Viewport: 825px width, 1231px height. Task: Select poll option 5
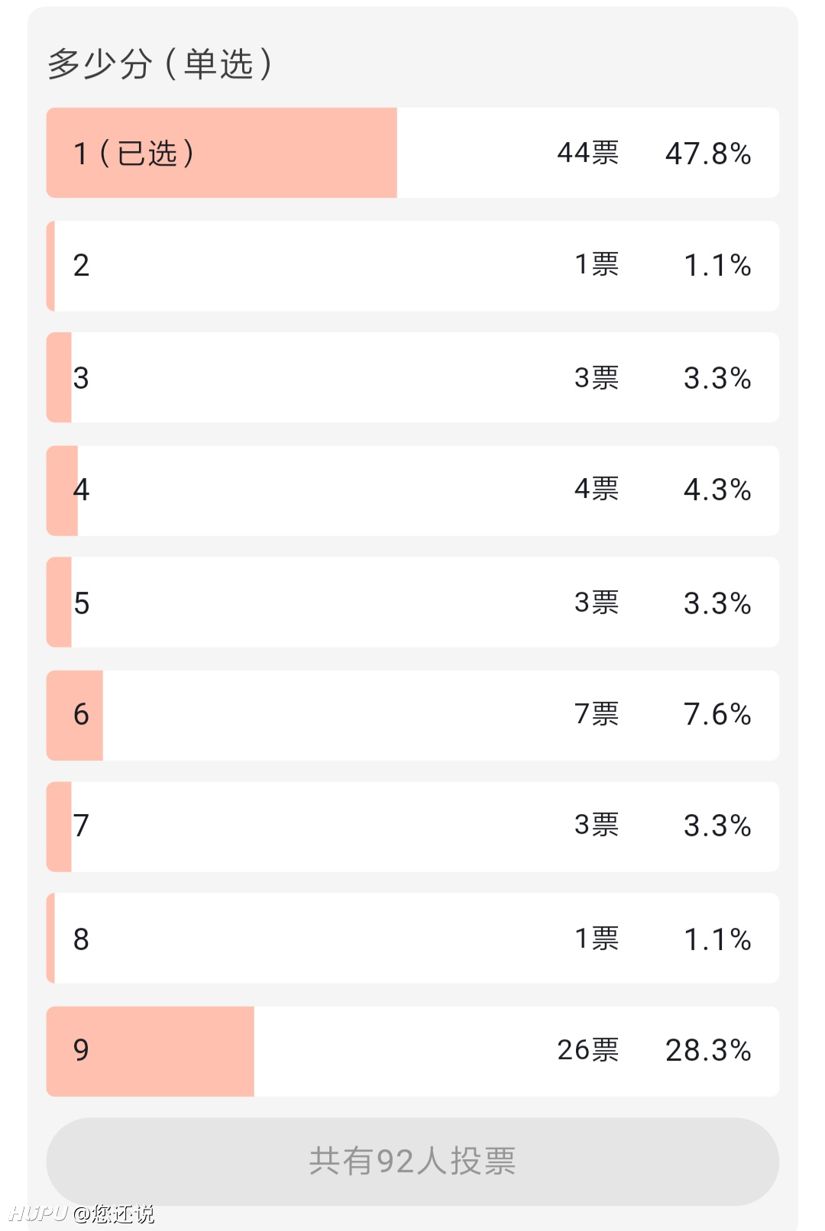412,603
